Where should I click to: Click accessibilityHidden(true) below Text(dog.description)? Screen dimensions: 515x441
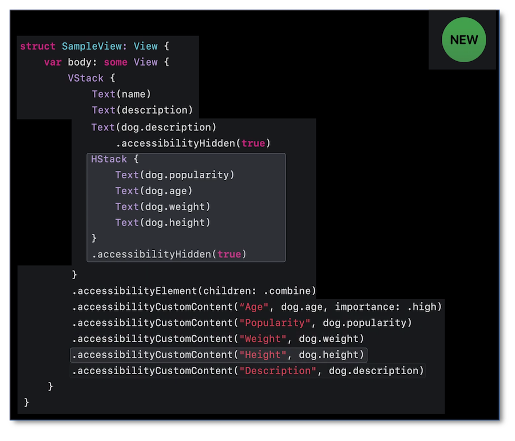click(193, 143)
